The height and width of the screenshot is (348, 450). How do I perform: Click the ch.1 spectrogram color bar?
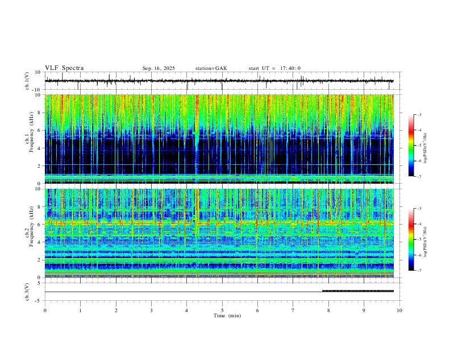tap(411, 146)
